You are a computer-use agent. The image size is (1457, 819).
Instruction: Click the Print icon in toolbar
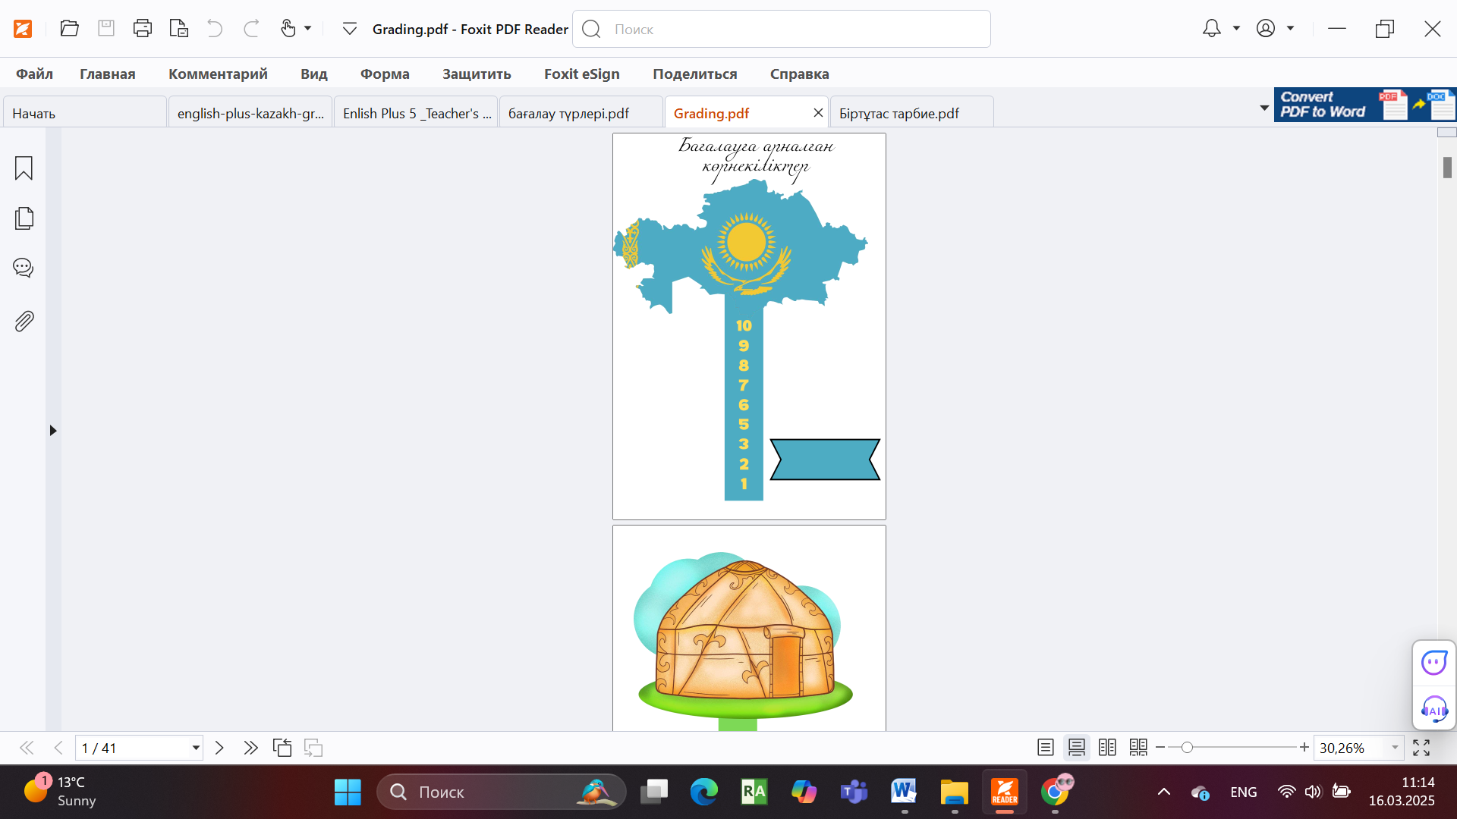tap(142, 29)
